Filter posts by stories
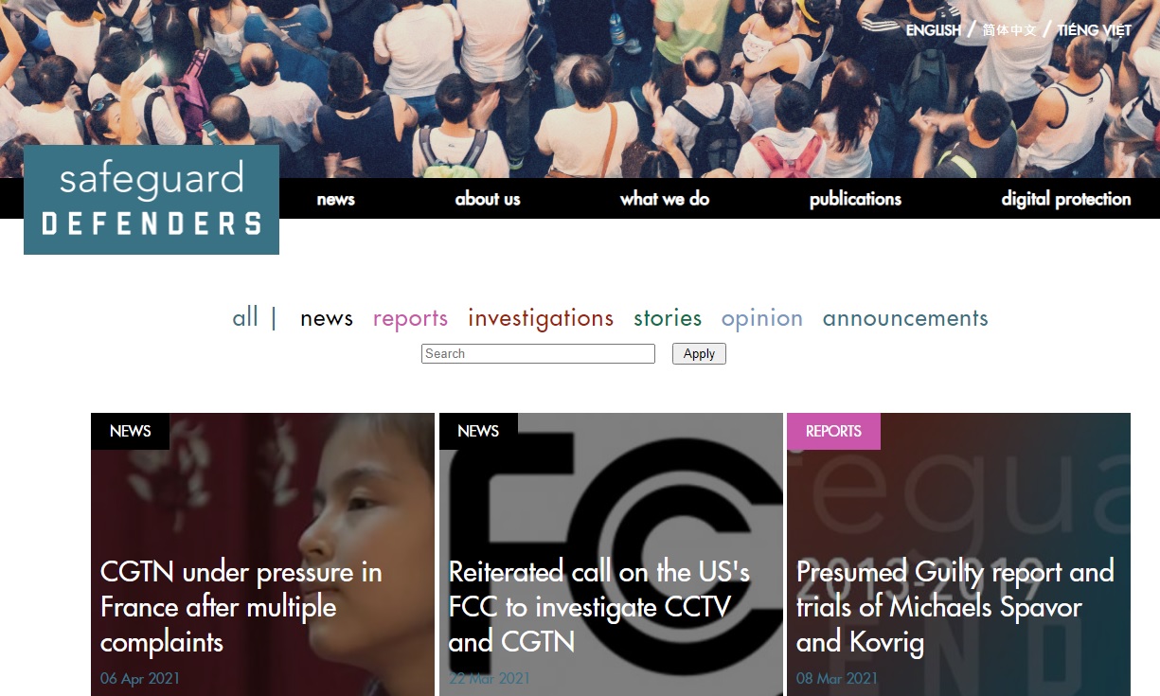 [x=668, y=318]
